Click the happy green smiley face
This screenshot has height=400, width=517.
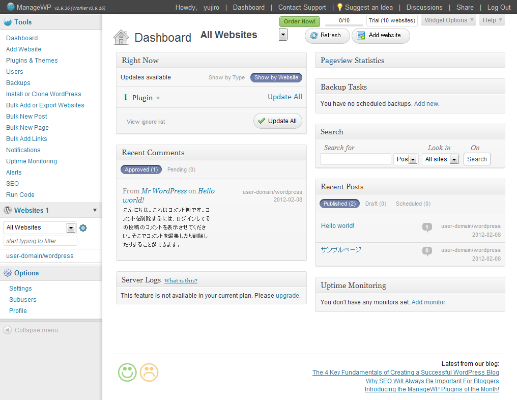(x=127, y=373)
